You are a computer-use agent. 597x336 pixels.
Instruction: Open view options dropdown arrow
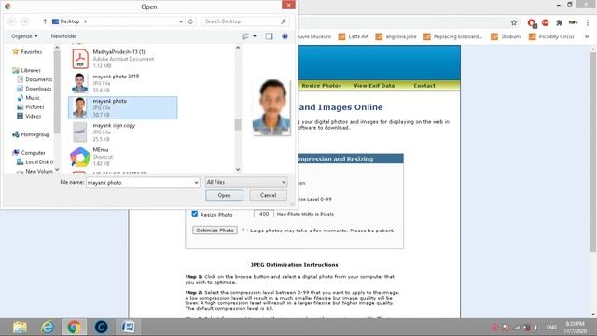[255, 36]
